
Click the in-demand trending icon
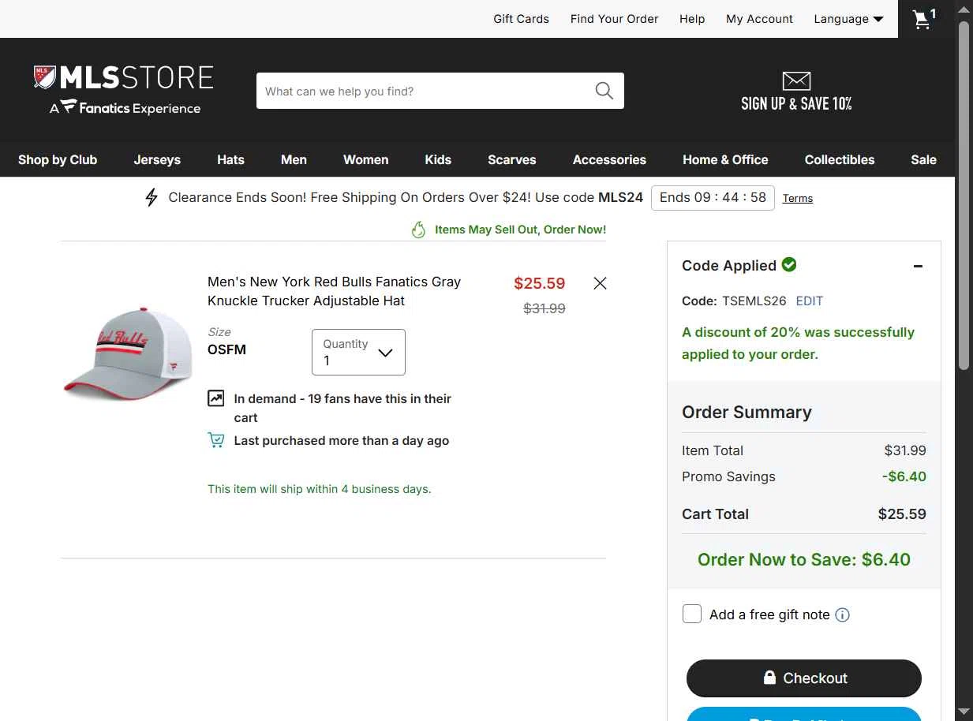pyautogui.click(x=215, y=398)
